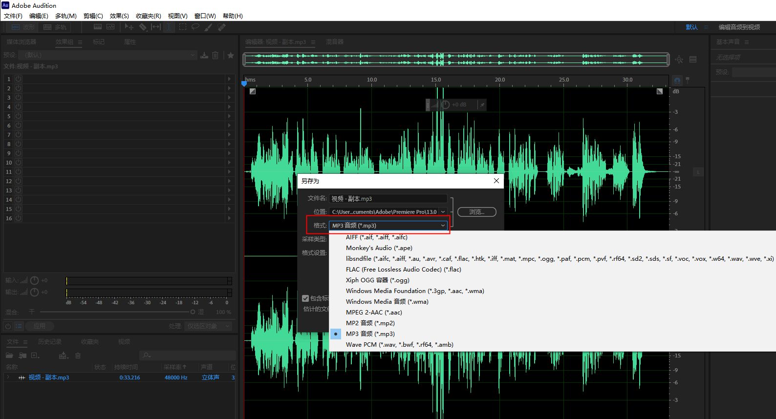Select the 默认 workspace
776x419 pixels.
691,27
